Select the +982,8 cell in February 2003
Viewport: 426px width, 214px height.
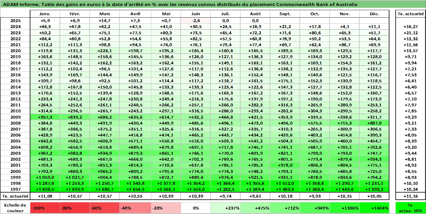75,153
